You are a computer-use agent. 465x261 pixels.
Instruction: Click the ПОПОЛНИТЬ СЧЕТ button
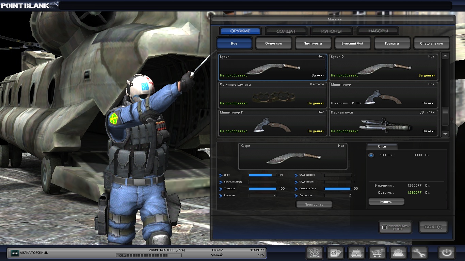(x=395, y=227)
